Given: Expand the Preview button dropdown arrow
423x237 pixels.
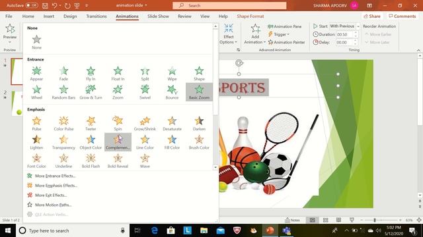Looking at the screenshot, I should point(10,42).
